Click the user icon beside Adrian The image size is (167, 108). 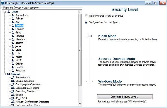click(x=13, y=19)
